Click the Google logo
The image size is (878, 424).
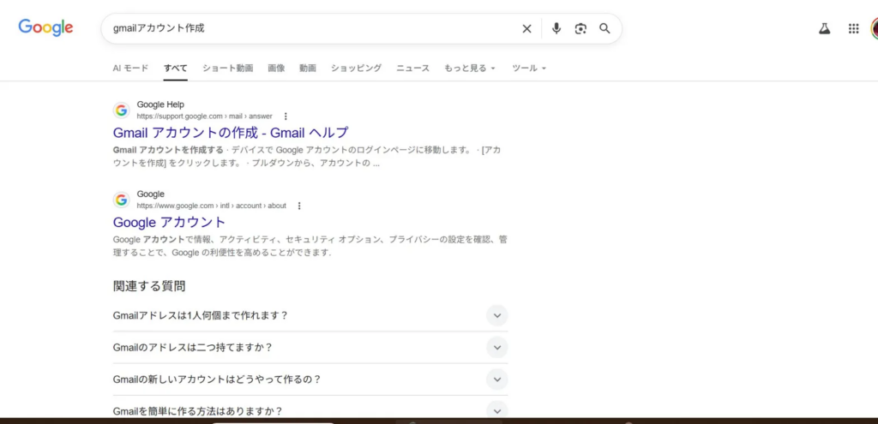coord(46,27)
